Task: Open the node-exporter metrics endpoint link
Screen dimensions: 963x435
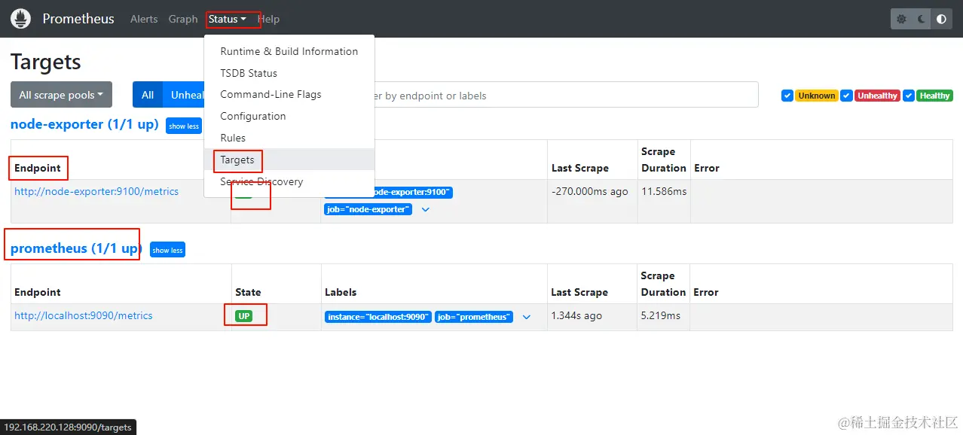Action: tap(96, 191)
